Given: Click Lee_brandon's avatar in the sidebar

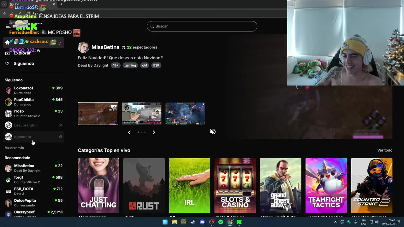Looking at the screenshot, I should click(9, 125).
